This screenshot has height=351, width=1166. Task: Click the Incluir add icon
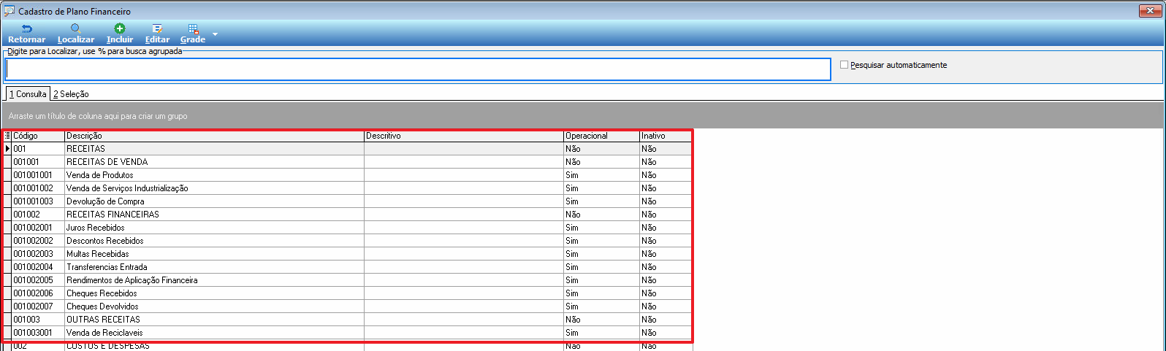tap(120, 34)
